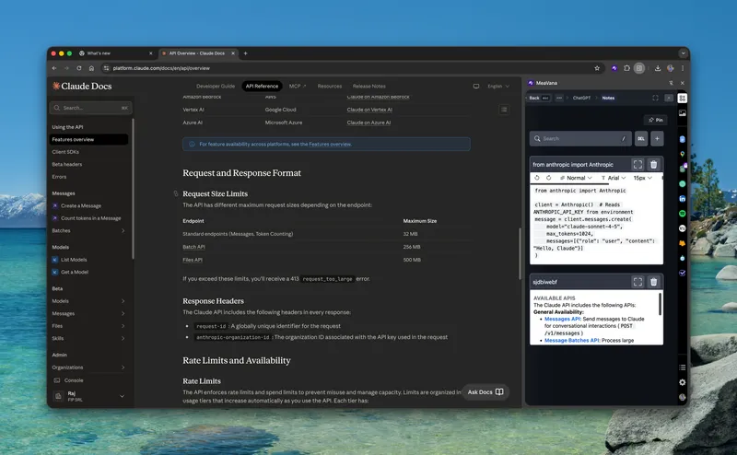This screenshot has height=455, width=737.
Task: Click the Claude Docs search field
Action: 90,108
